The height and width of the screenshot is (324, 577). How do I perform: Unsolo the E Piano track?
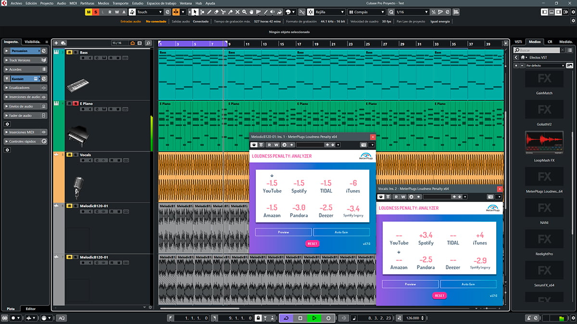(x=75, y=104)
